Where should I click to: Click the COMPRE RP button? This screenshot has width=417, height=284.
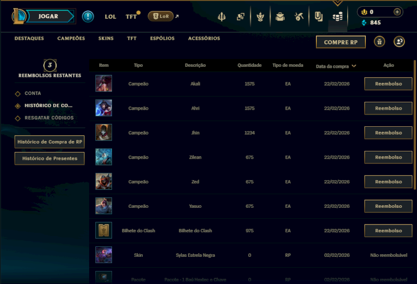341,42
